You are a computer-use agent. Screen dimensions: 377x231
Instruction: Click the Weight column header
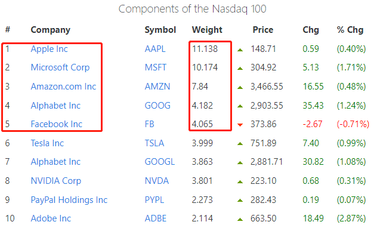pos(207,30)
